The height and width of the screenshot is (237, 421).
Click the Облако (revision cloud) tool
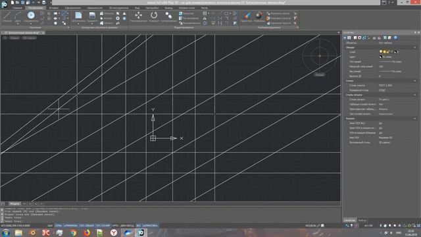coord(107,23)
